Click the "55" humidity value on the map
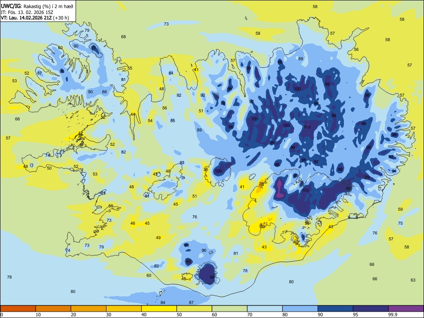424x318 pixels. click(130, 68)
